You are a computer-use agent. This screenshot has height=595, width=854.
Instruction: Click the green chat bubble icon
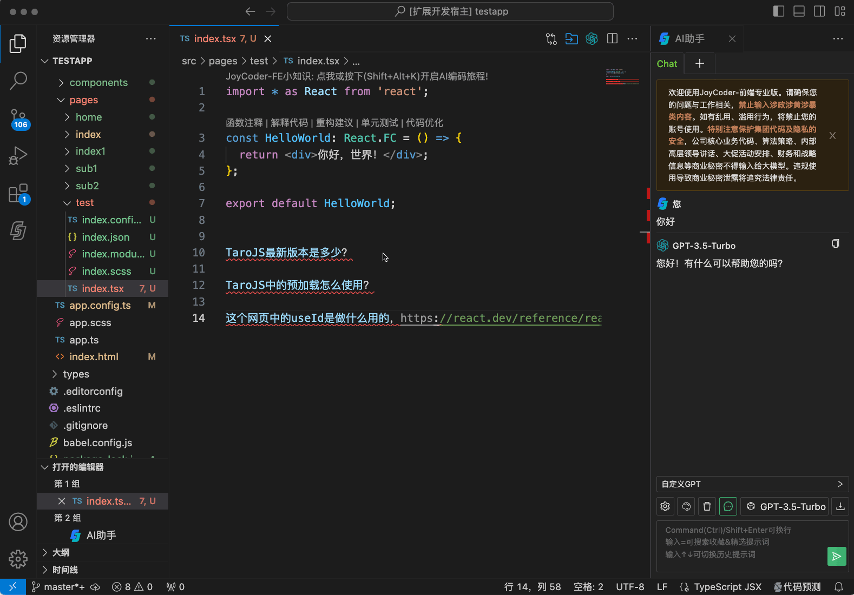tap(728, 506)
